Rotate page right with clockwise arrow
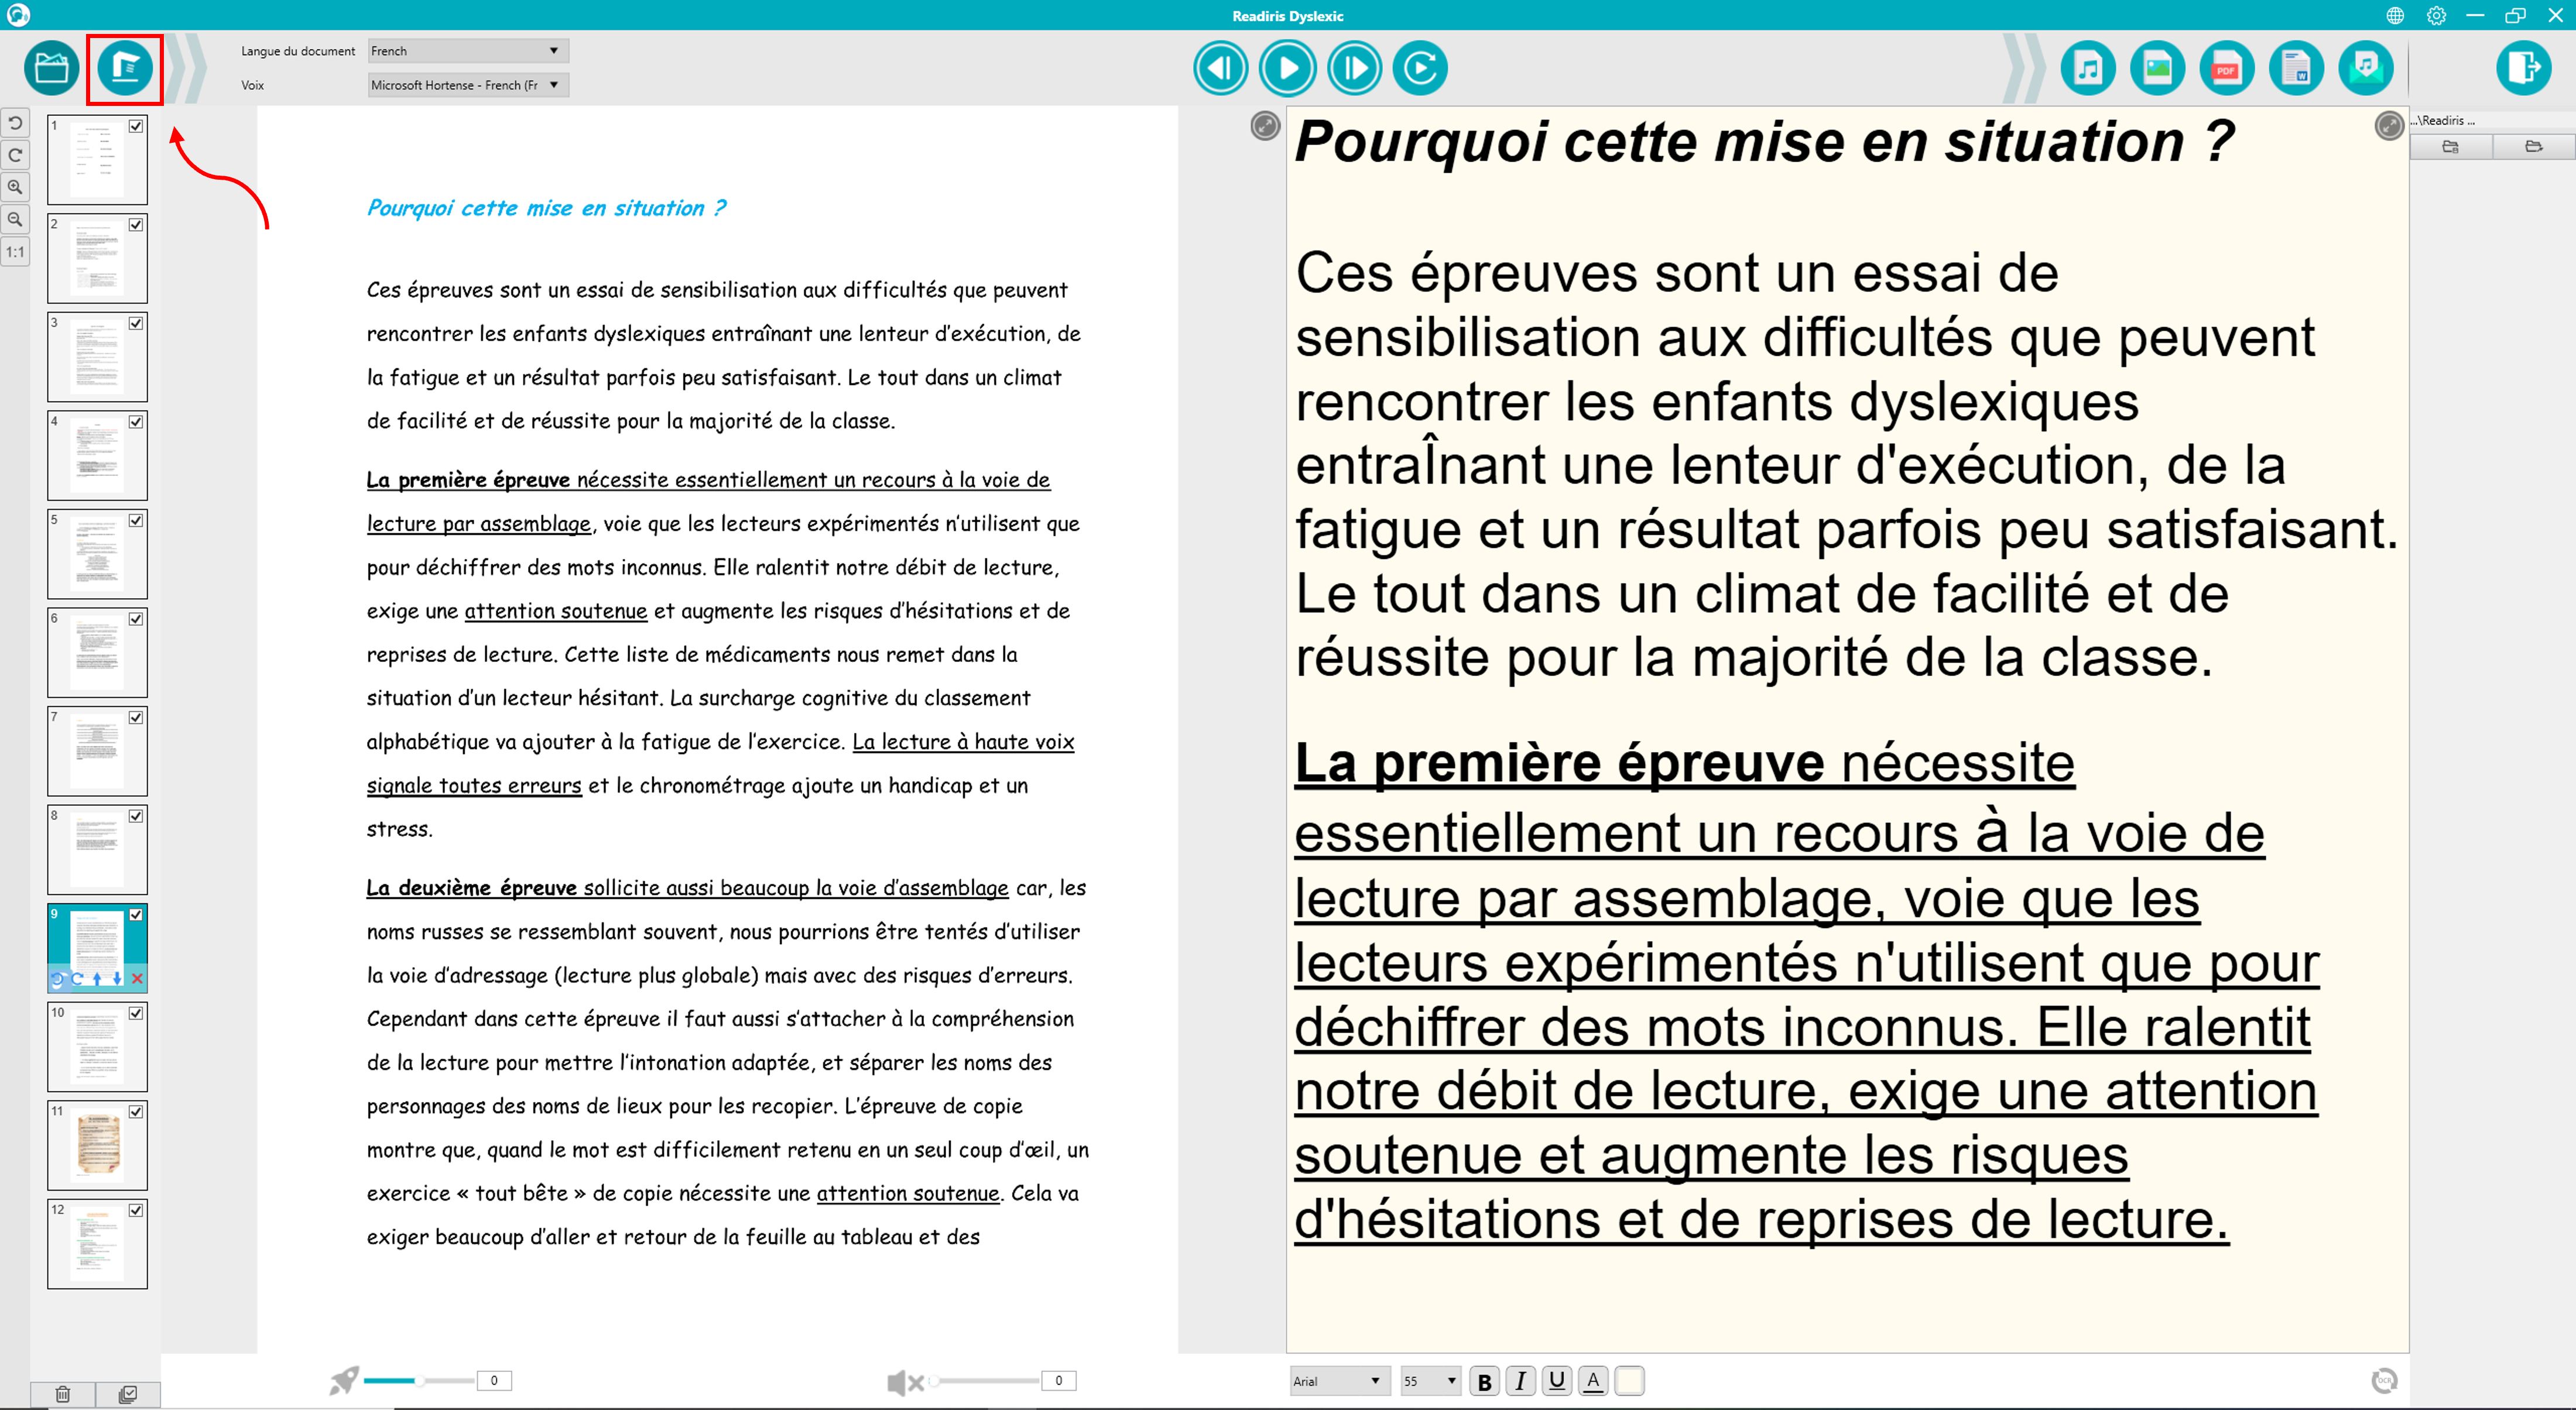Image resolution: width=2576 pixels, height=1410 pixels. click(15, 155)
